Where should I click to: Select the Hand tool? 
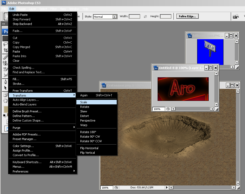point(5,101)
